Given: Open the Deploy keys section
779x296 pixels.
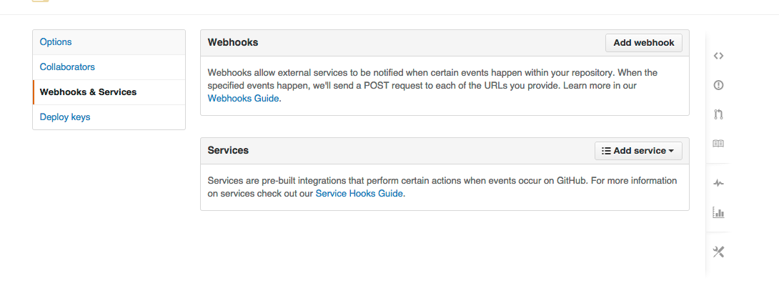Looking at the screenshot, I should [x=65, y=117].
